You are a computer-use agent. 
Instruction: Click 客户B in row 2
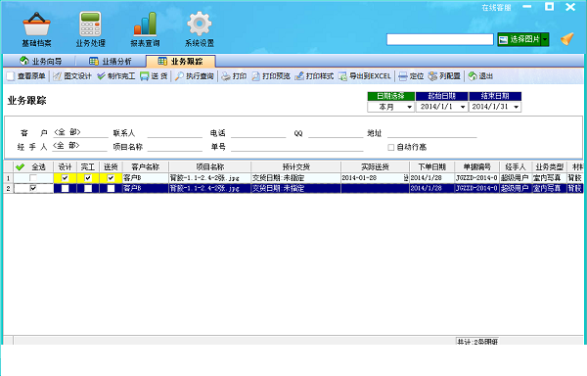tap(145, 188)
